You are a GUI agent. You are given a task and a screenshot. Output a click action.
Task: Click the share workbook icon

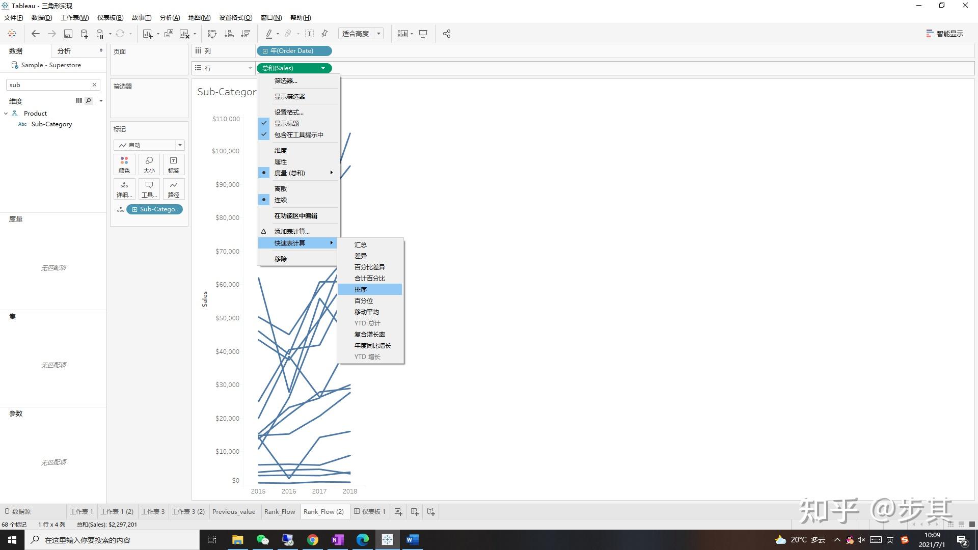pos(447,34)
